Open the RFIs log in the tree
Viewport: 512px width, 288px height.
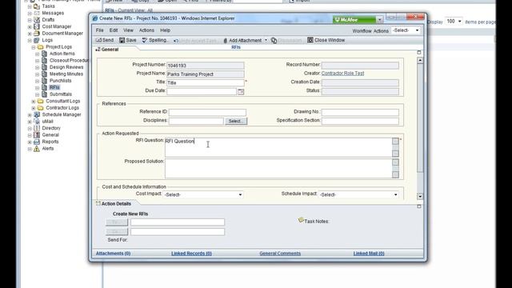coord(54,87)
